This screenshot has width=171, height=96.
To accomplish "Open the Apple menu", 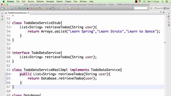I will 3,2.
